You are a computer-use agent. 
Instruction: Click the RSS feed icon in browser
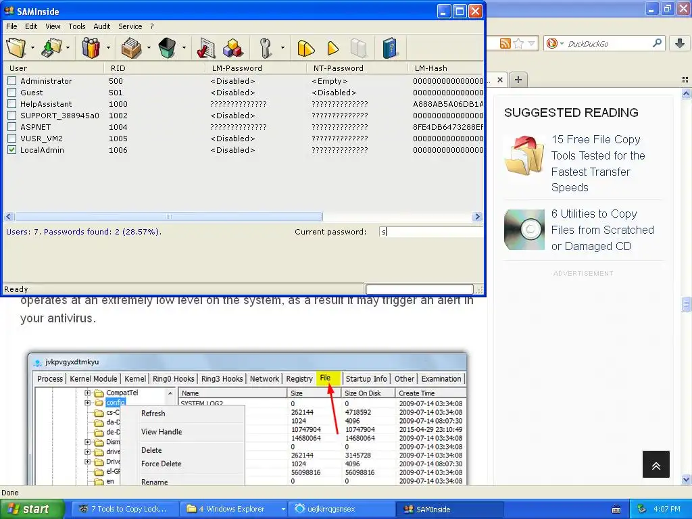coord(505,43)
